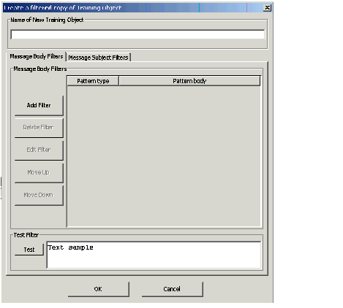Viewport: 343px width, 308px height.
Task: Close the dialog via title bar X
Action: [x=268, y=8]
